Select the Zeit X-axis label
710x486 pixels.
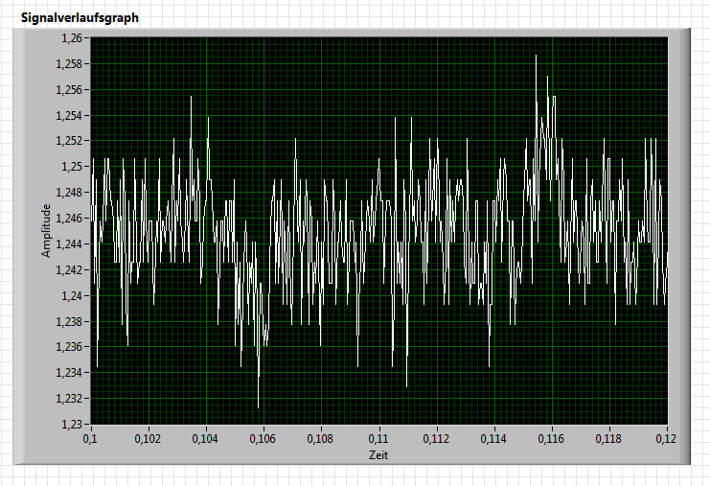point(378,455)
